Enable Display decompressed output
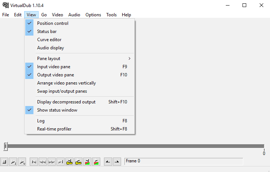270x172 pixels. pyautogui.click(x=79, y=102)
